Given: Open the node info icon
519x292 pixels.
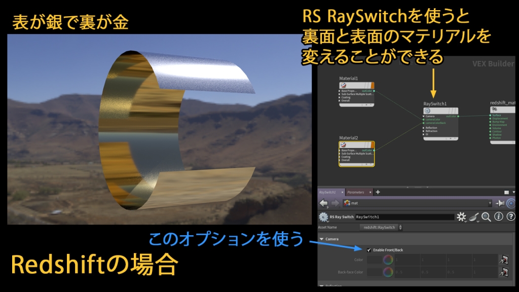Looking at the screenshot, I should [499, 217].
